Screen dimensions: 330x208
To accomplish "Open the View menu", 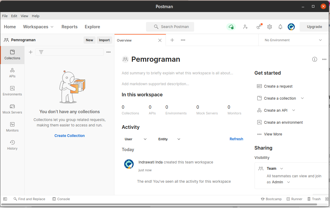I will [24, 16].
